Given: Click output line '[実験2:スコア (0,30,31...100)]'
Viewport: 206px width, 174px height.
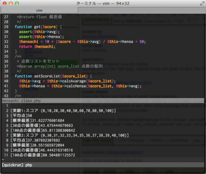Looking at the screenshot, I should coord(70,135).
